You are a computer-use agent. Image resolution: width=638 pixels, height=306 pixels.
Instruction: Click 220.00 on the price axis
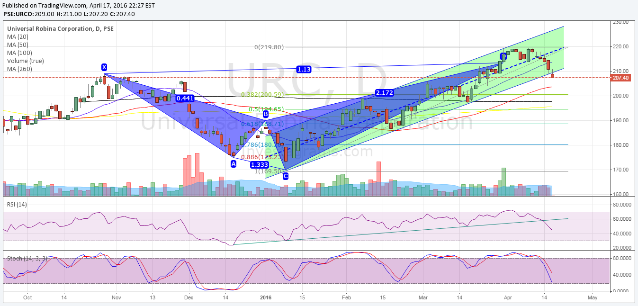pyautogui.click(x=620, y=47)
